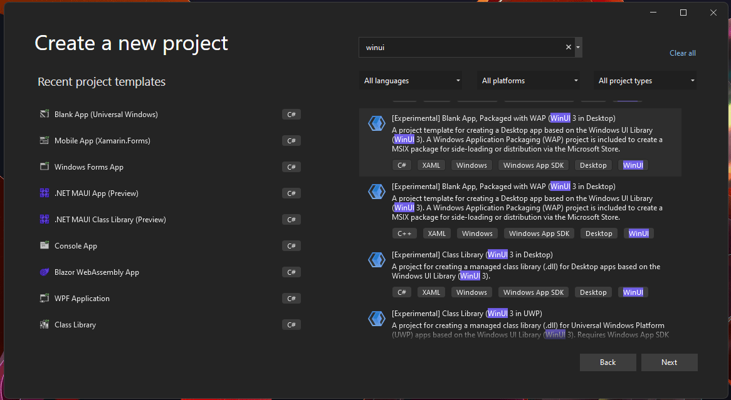Close the Create a new project window
Viewport: 731px width, 400px height.
713,13
